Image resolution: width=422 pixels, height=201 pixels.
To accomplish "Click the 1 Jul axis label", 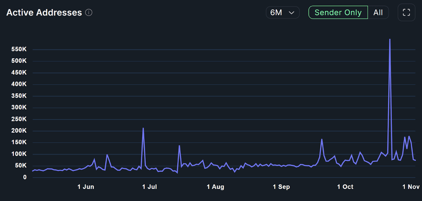I will click(x=149, y=187).
